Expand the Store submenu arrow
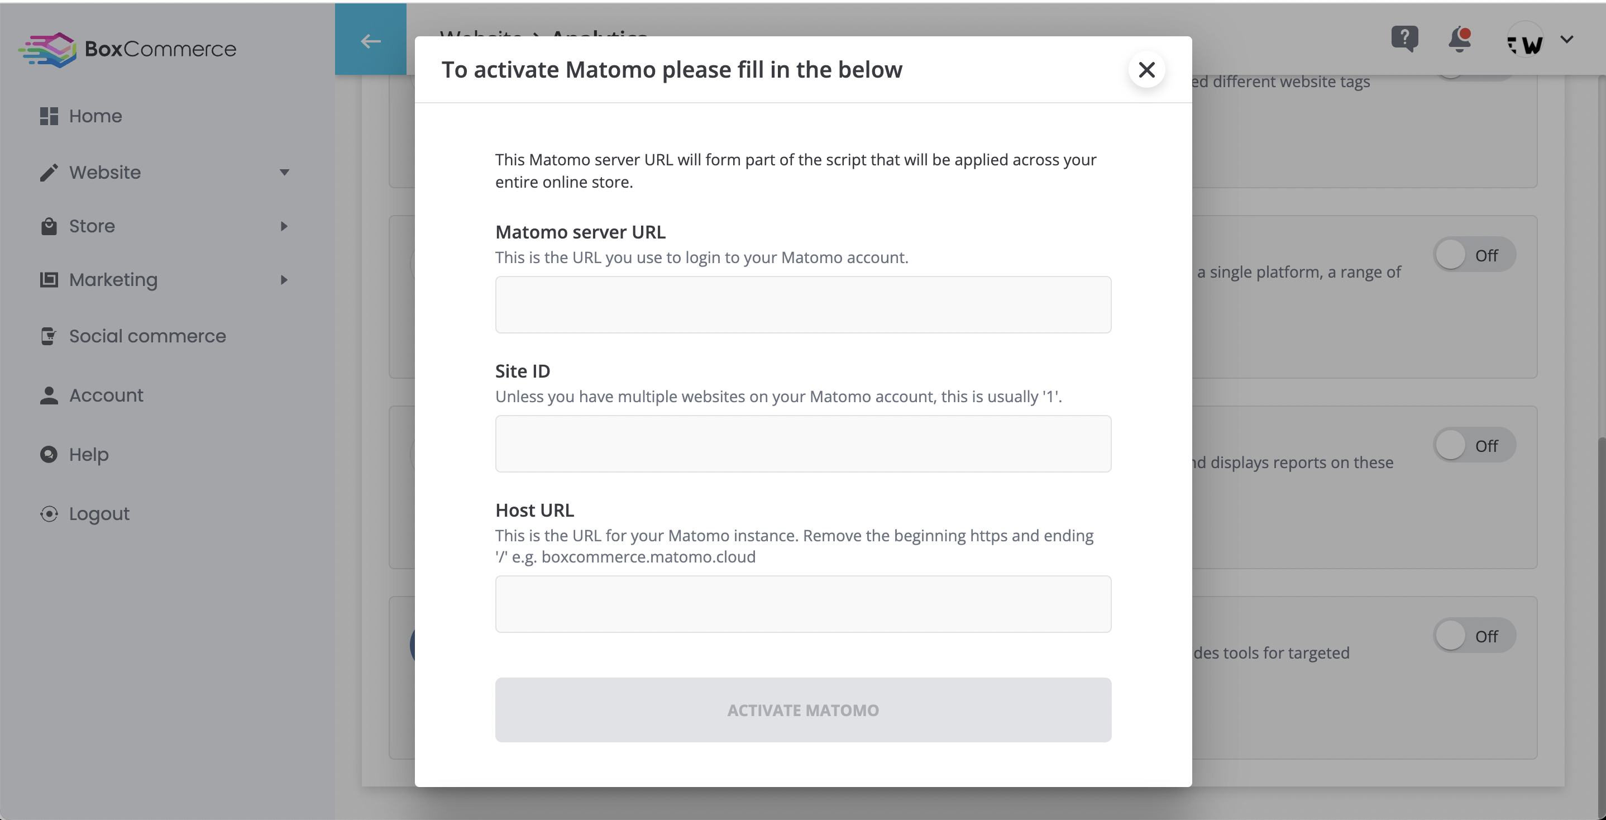The height and width of the screenshot is (820, 1606). tap(285, 226)
